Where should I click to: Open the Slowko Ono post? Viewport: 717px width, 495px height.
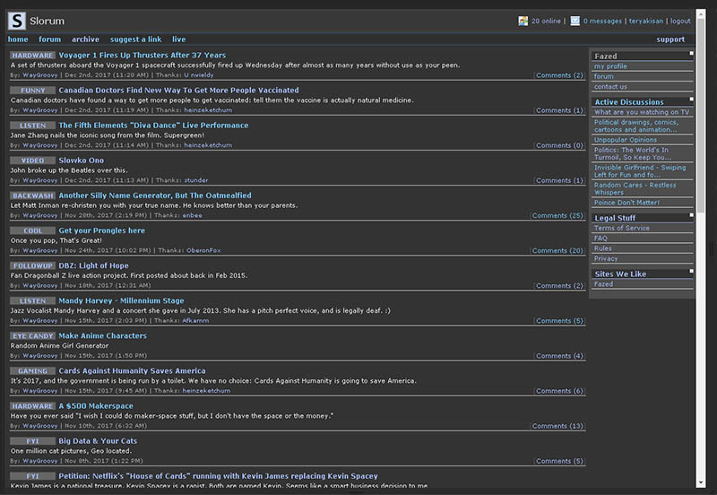pyautogui.click(x=82, y=161)
